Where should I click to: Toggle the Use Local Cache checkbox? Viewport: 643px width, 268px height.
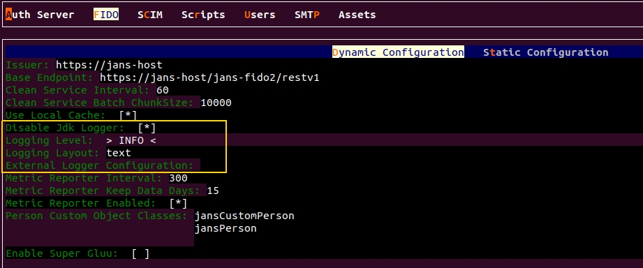click(128, 116)
